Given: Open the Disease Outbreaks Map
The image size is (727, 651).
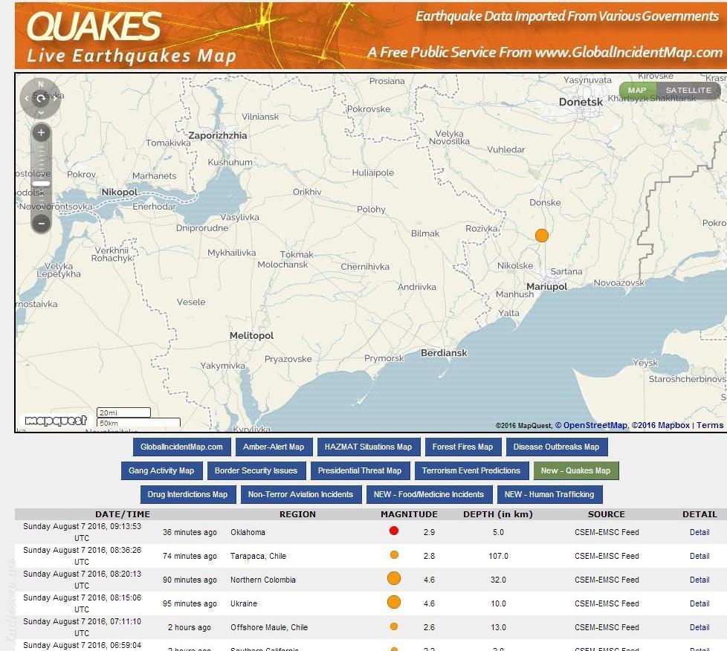Looking at the screenshot, I should [556, 447].
